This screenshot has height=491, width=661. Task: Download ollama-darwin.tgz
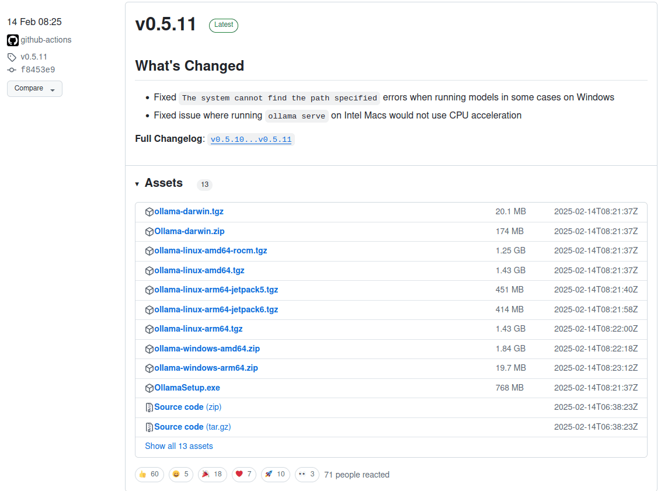(x=189, y=211)
